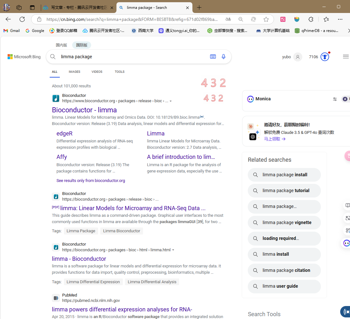The image size is (350, 319).
Task: Search limma package vignette suggestion
Action: pyautogui.click(x=284, y=222)
